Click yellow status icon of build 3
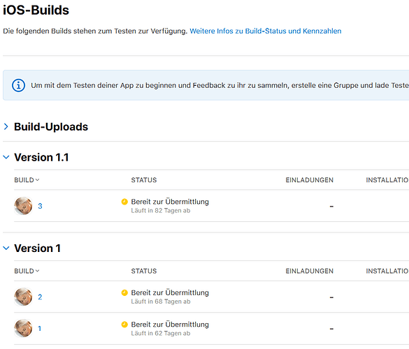The width and height of the screenshot is (409, 349). [x=124, y=202]
